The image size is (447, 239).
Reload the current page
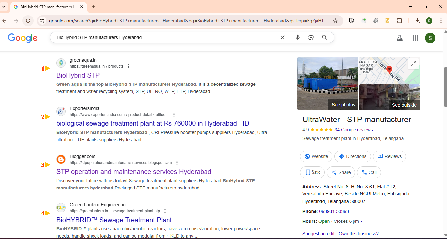(28, 21)
